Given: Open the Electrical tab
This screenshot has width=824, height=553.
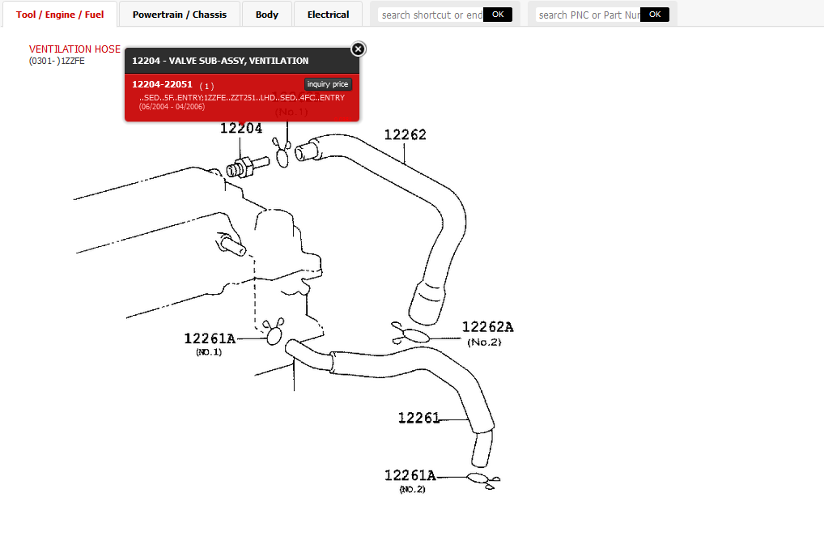Looking at the screenshot, I should 328,14.
